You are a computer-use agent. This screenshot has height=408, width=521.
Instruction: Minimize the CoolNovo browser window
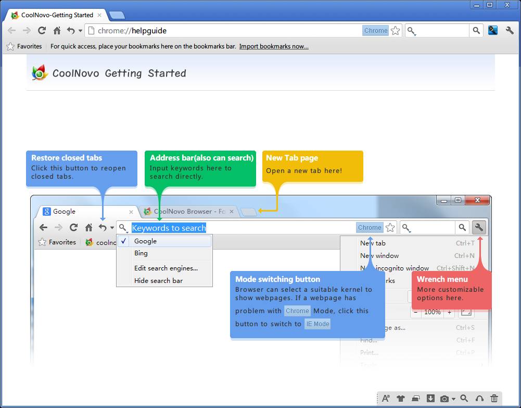coord(477,5)
